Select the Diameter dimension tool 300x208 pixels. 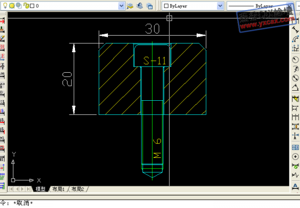295,78
